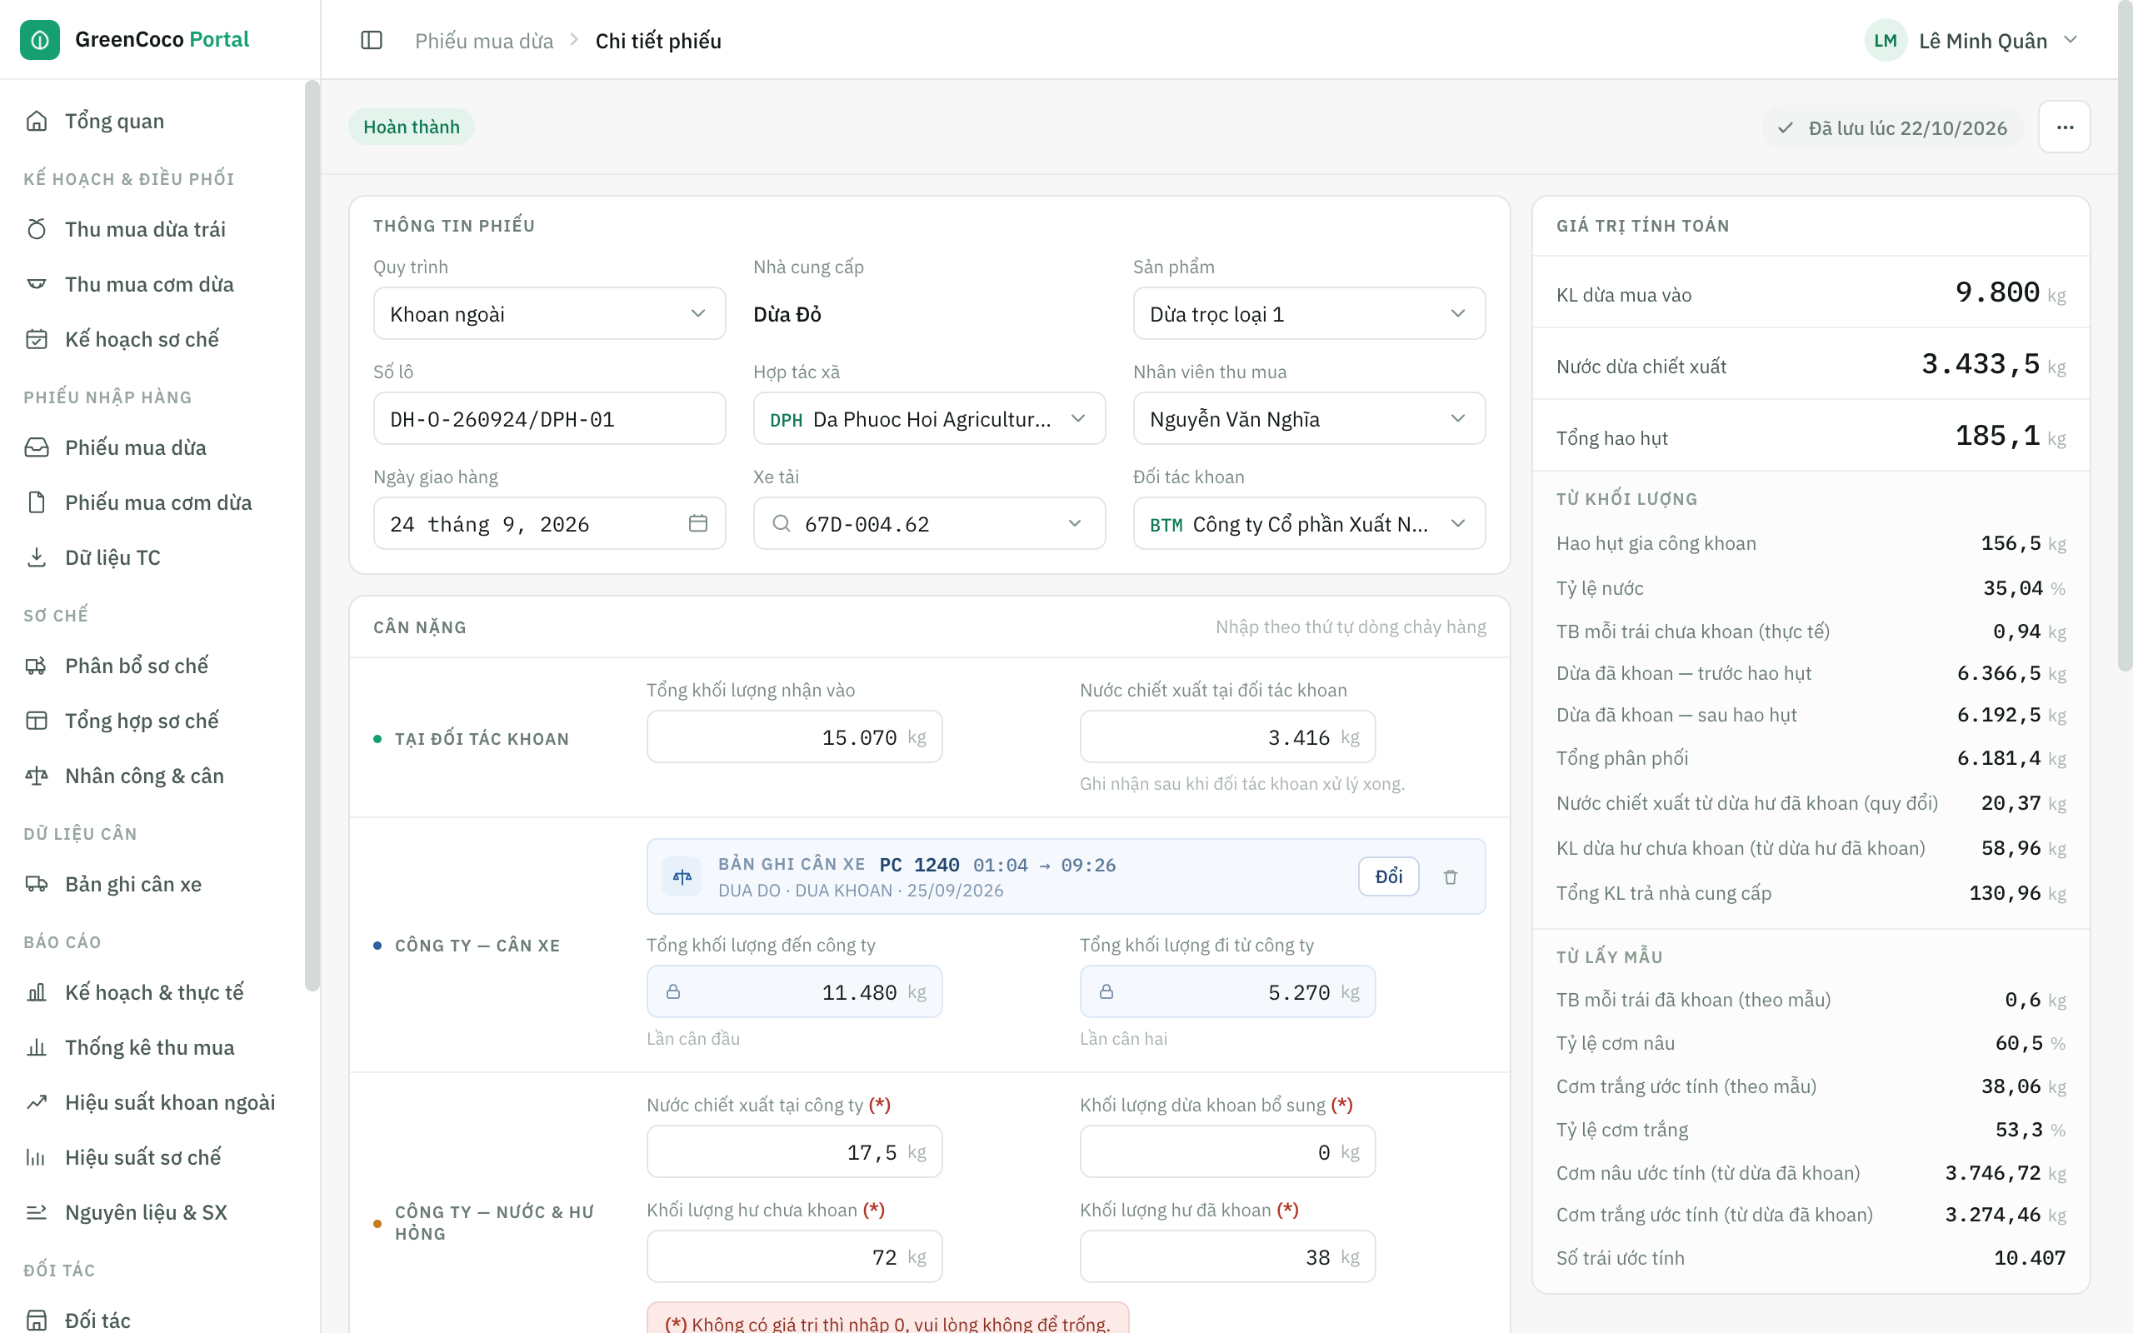The image size is (2133, 1333).
Task: Open Bản ghi cân xe in sidebar
Action: coord(154,884)
